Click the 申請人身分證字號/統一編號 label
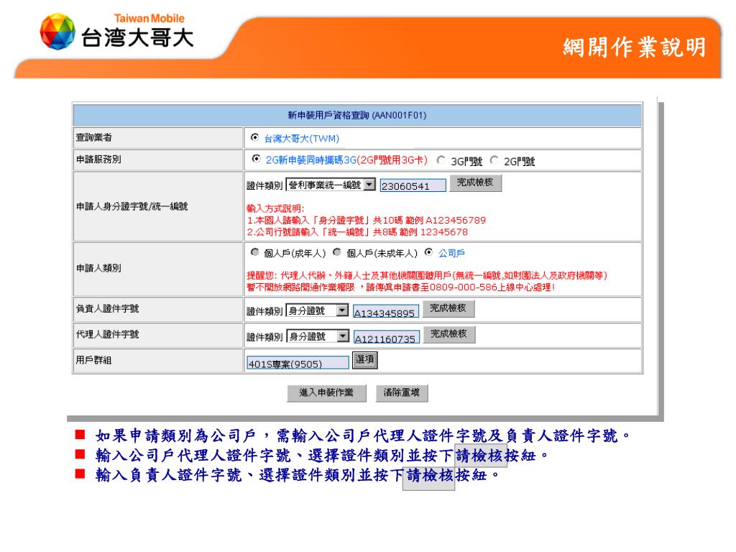Viewport: 736px width, 552px height. click(132, 206)
